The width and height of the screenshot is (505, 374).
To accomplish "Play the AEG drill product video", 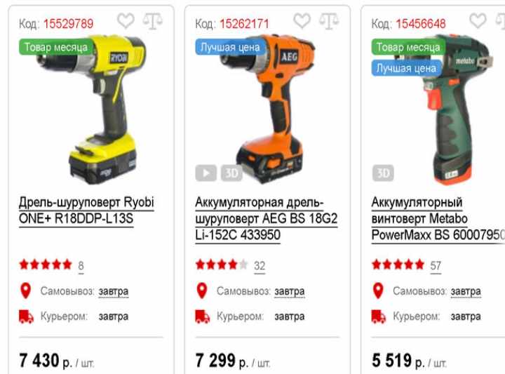I will click(x=206, y=173).
